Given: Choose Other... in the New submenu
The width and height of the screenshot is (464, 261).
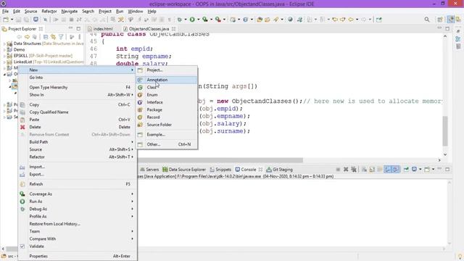Looking at the screenshot, I should click(x=167, y=144).
